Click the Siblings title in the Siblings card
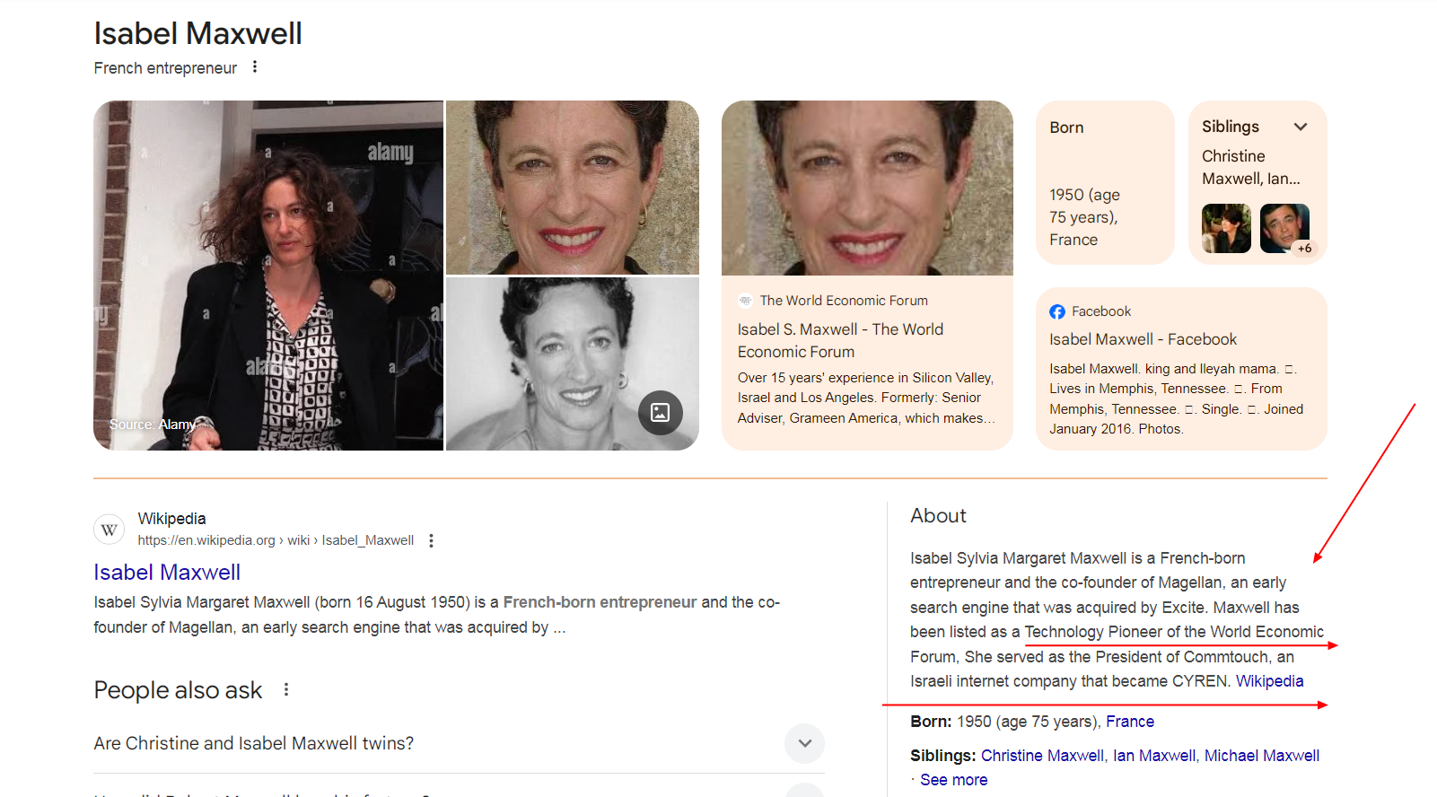 coord(1231,127)
